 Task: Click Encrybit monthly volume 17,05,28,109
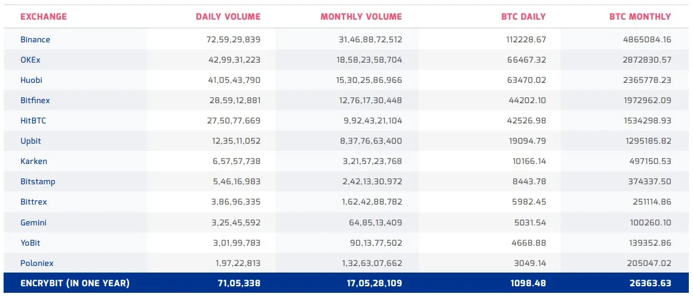pyautogui.click(x=375, y=283)
